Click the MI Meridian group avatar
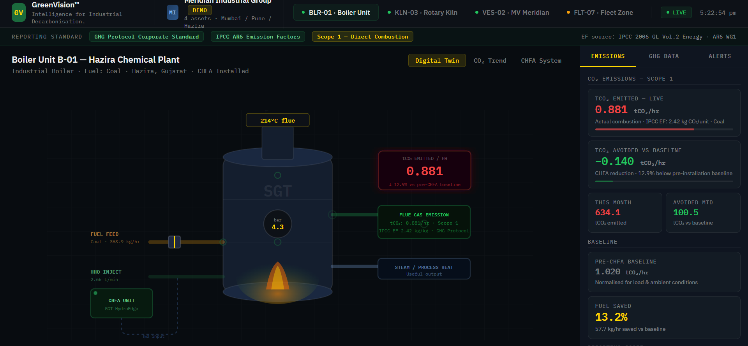 click(172, 12)
